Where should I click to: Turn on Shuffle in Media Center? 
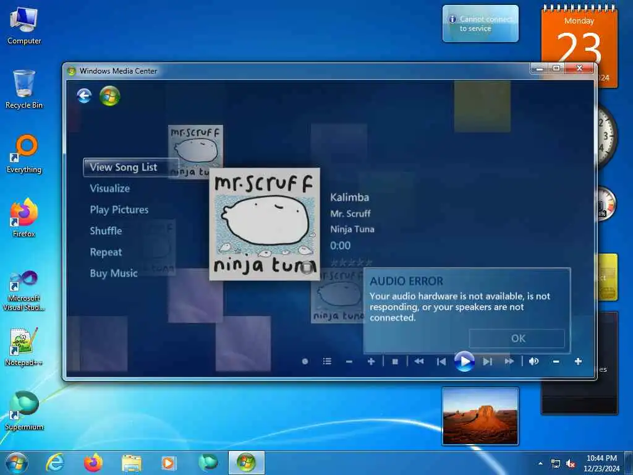pos(106,231)
